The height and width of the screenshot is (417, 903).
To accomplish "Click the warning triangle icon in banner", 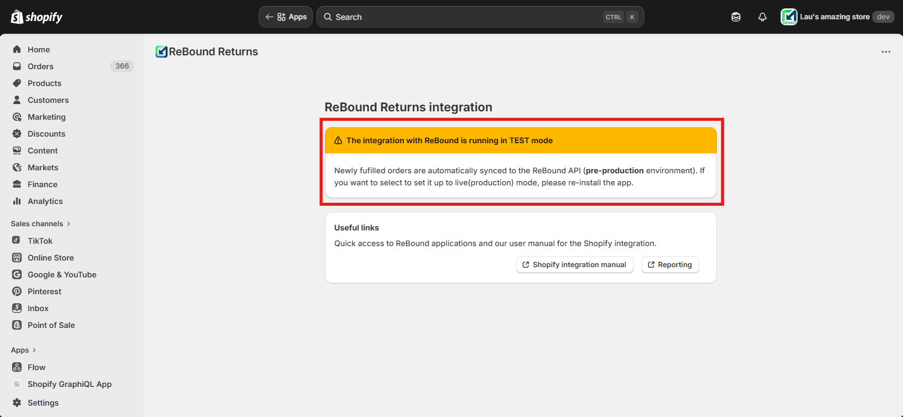I will tap(338, 140).
